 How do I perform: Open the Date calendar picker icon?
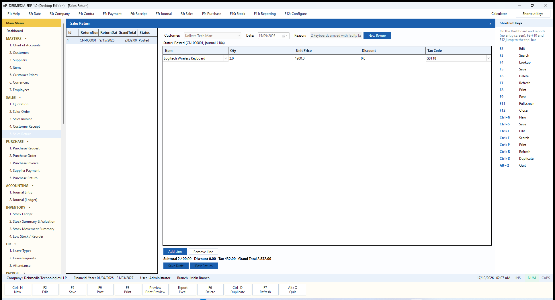click(285, 35)
